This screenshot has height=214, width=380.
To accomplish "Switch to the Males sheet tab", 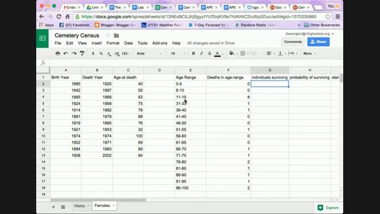I will coord(80,206).
